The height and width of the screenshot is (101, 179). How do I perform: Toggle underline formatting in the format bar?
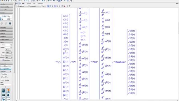pyautogui.click(x=52, y=6)
